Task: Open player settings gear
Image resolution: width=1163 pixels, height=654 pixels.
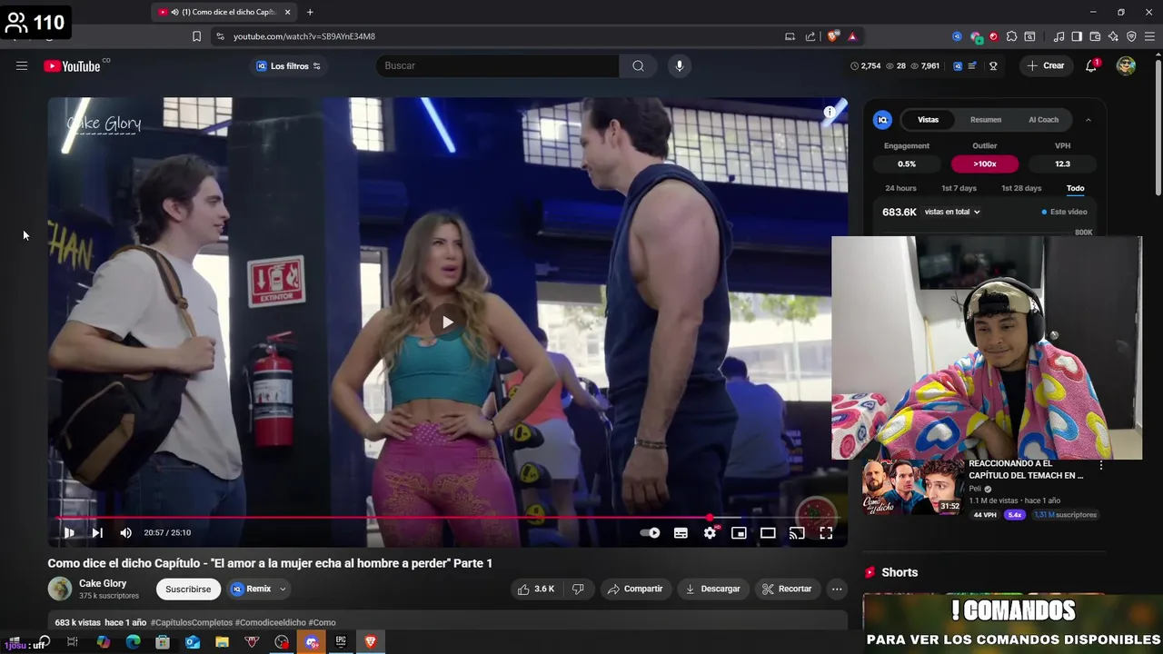Action: pos(710,533)
